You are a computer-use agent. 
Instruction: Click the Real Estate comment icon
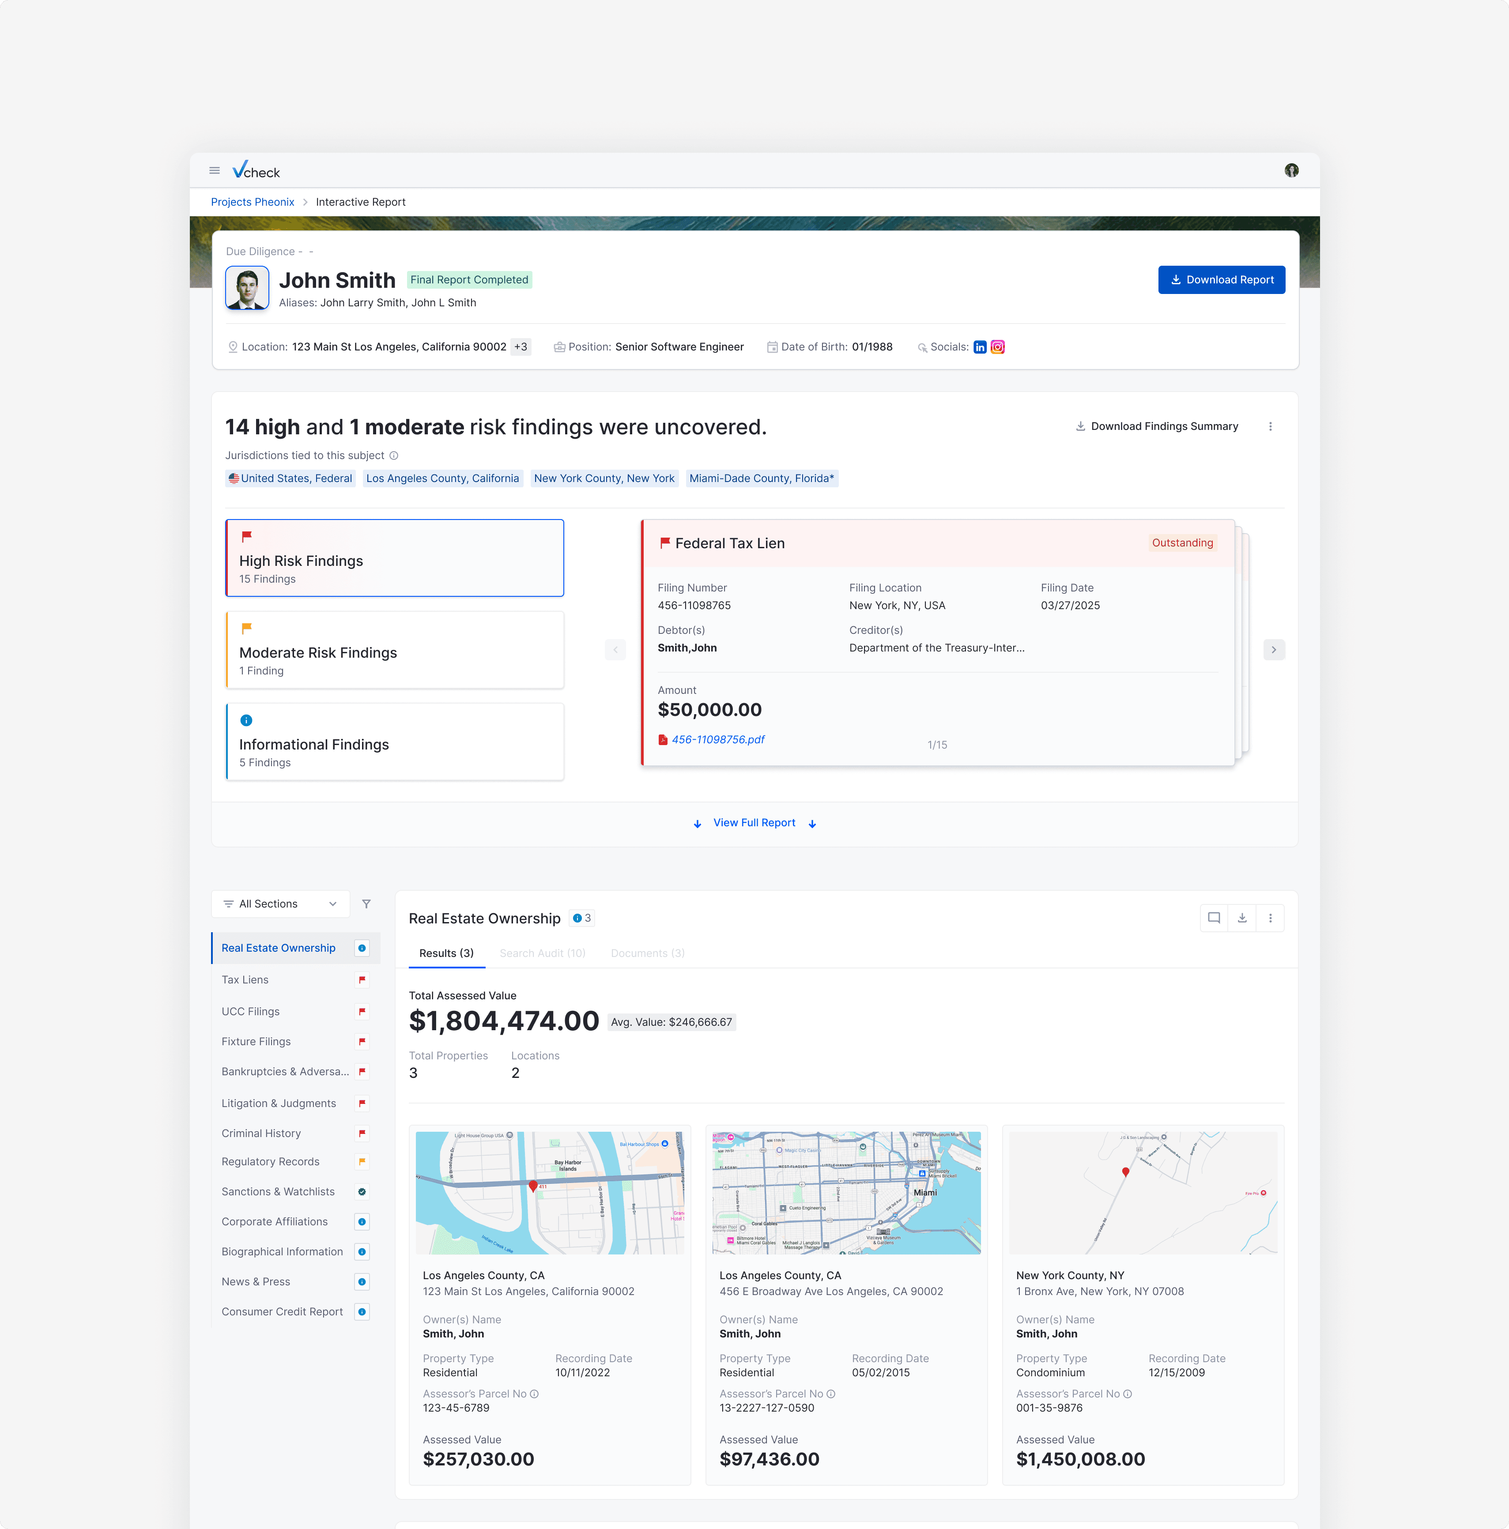(x=1214, y=918)
